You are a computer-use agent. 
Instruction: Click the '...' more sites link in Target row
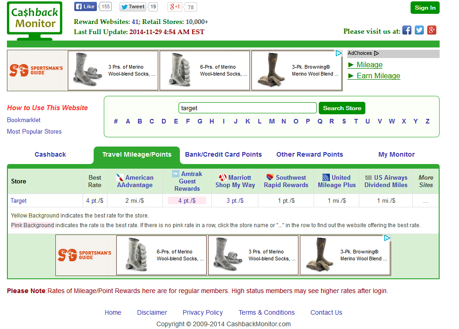tap(426, 201)
